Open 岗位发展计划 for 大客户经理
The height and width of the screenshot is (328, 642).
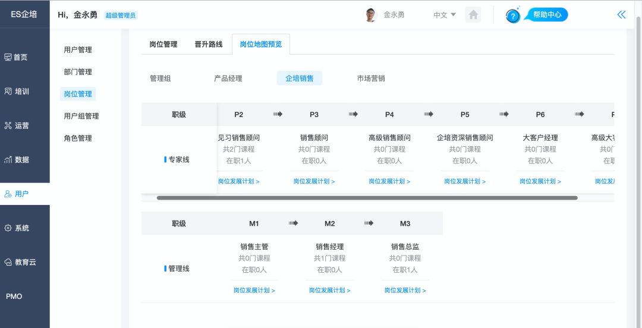click(540, 181)
